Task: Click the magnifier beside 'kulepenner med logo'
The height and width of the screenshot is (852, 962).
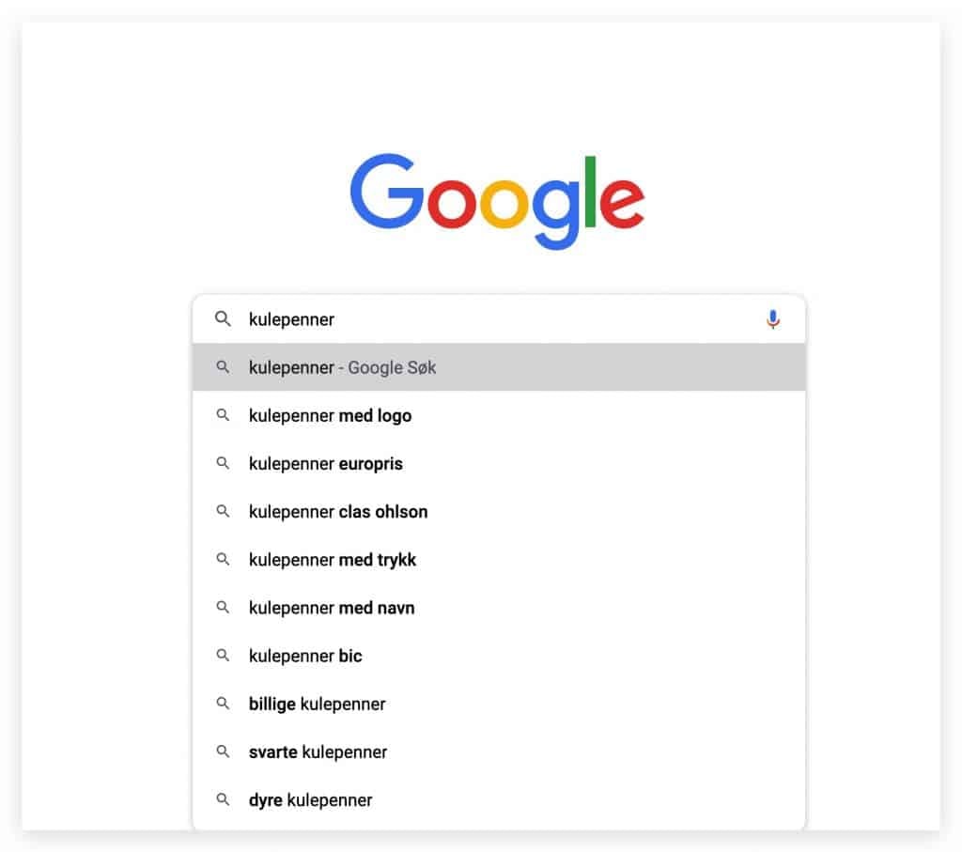Action: (x=223, y=415)
